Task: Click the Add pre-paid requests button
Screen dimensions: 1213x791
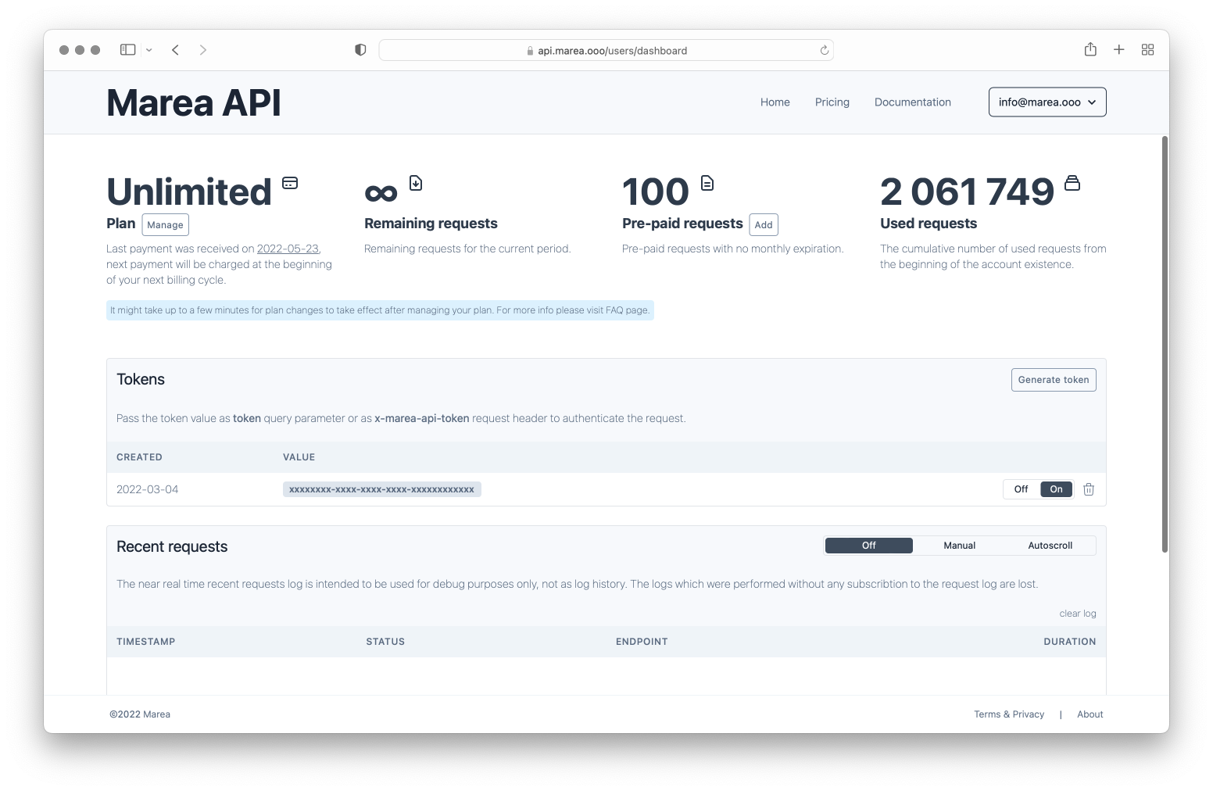Action: tap(764, 224)
